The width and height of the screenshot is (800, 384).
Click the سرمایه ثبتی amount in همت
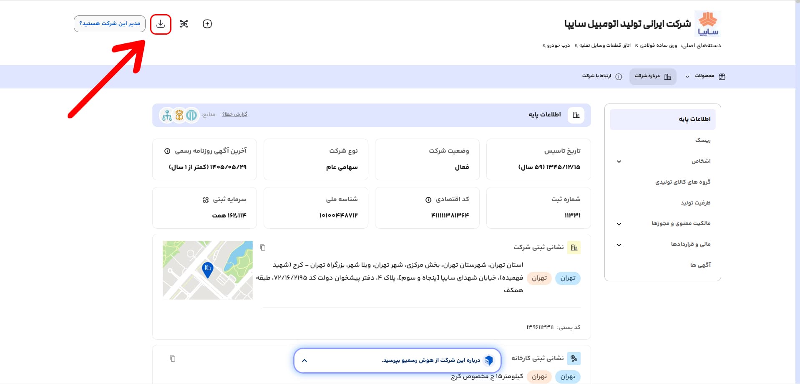pos(229,216)
